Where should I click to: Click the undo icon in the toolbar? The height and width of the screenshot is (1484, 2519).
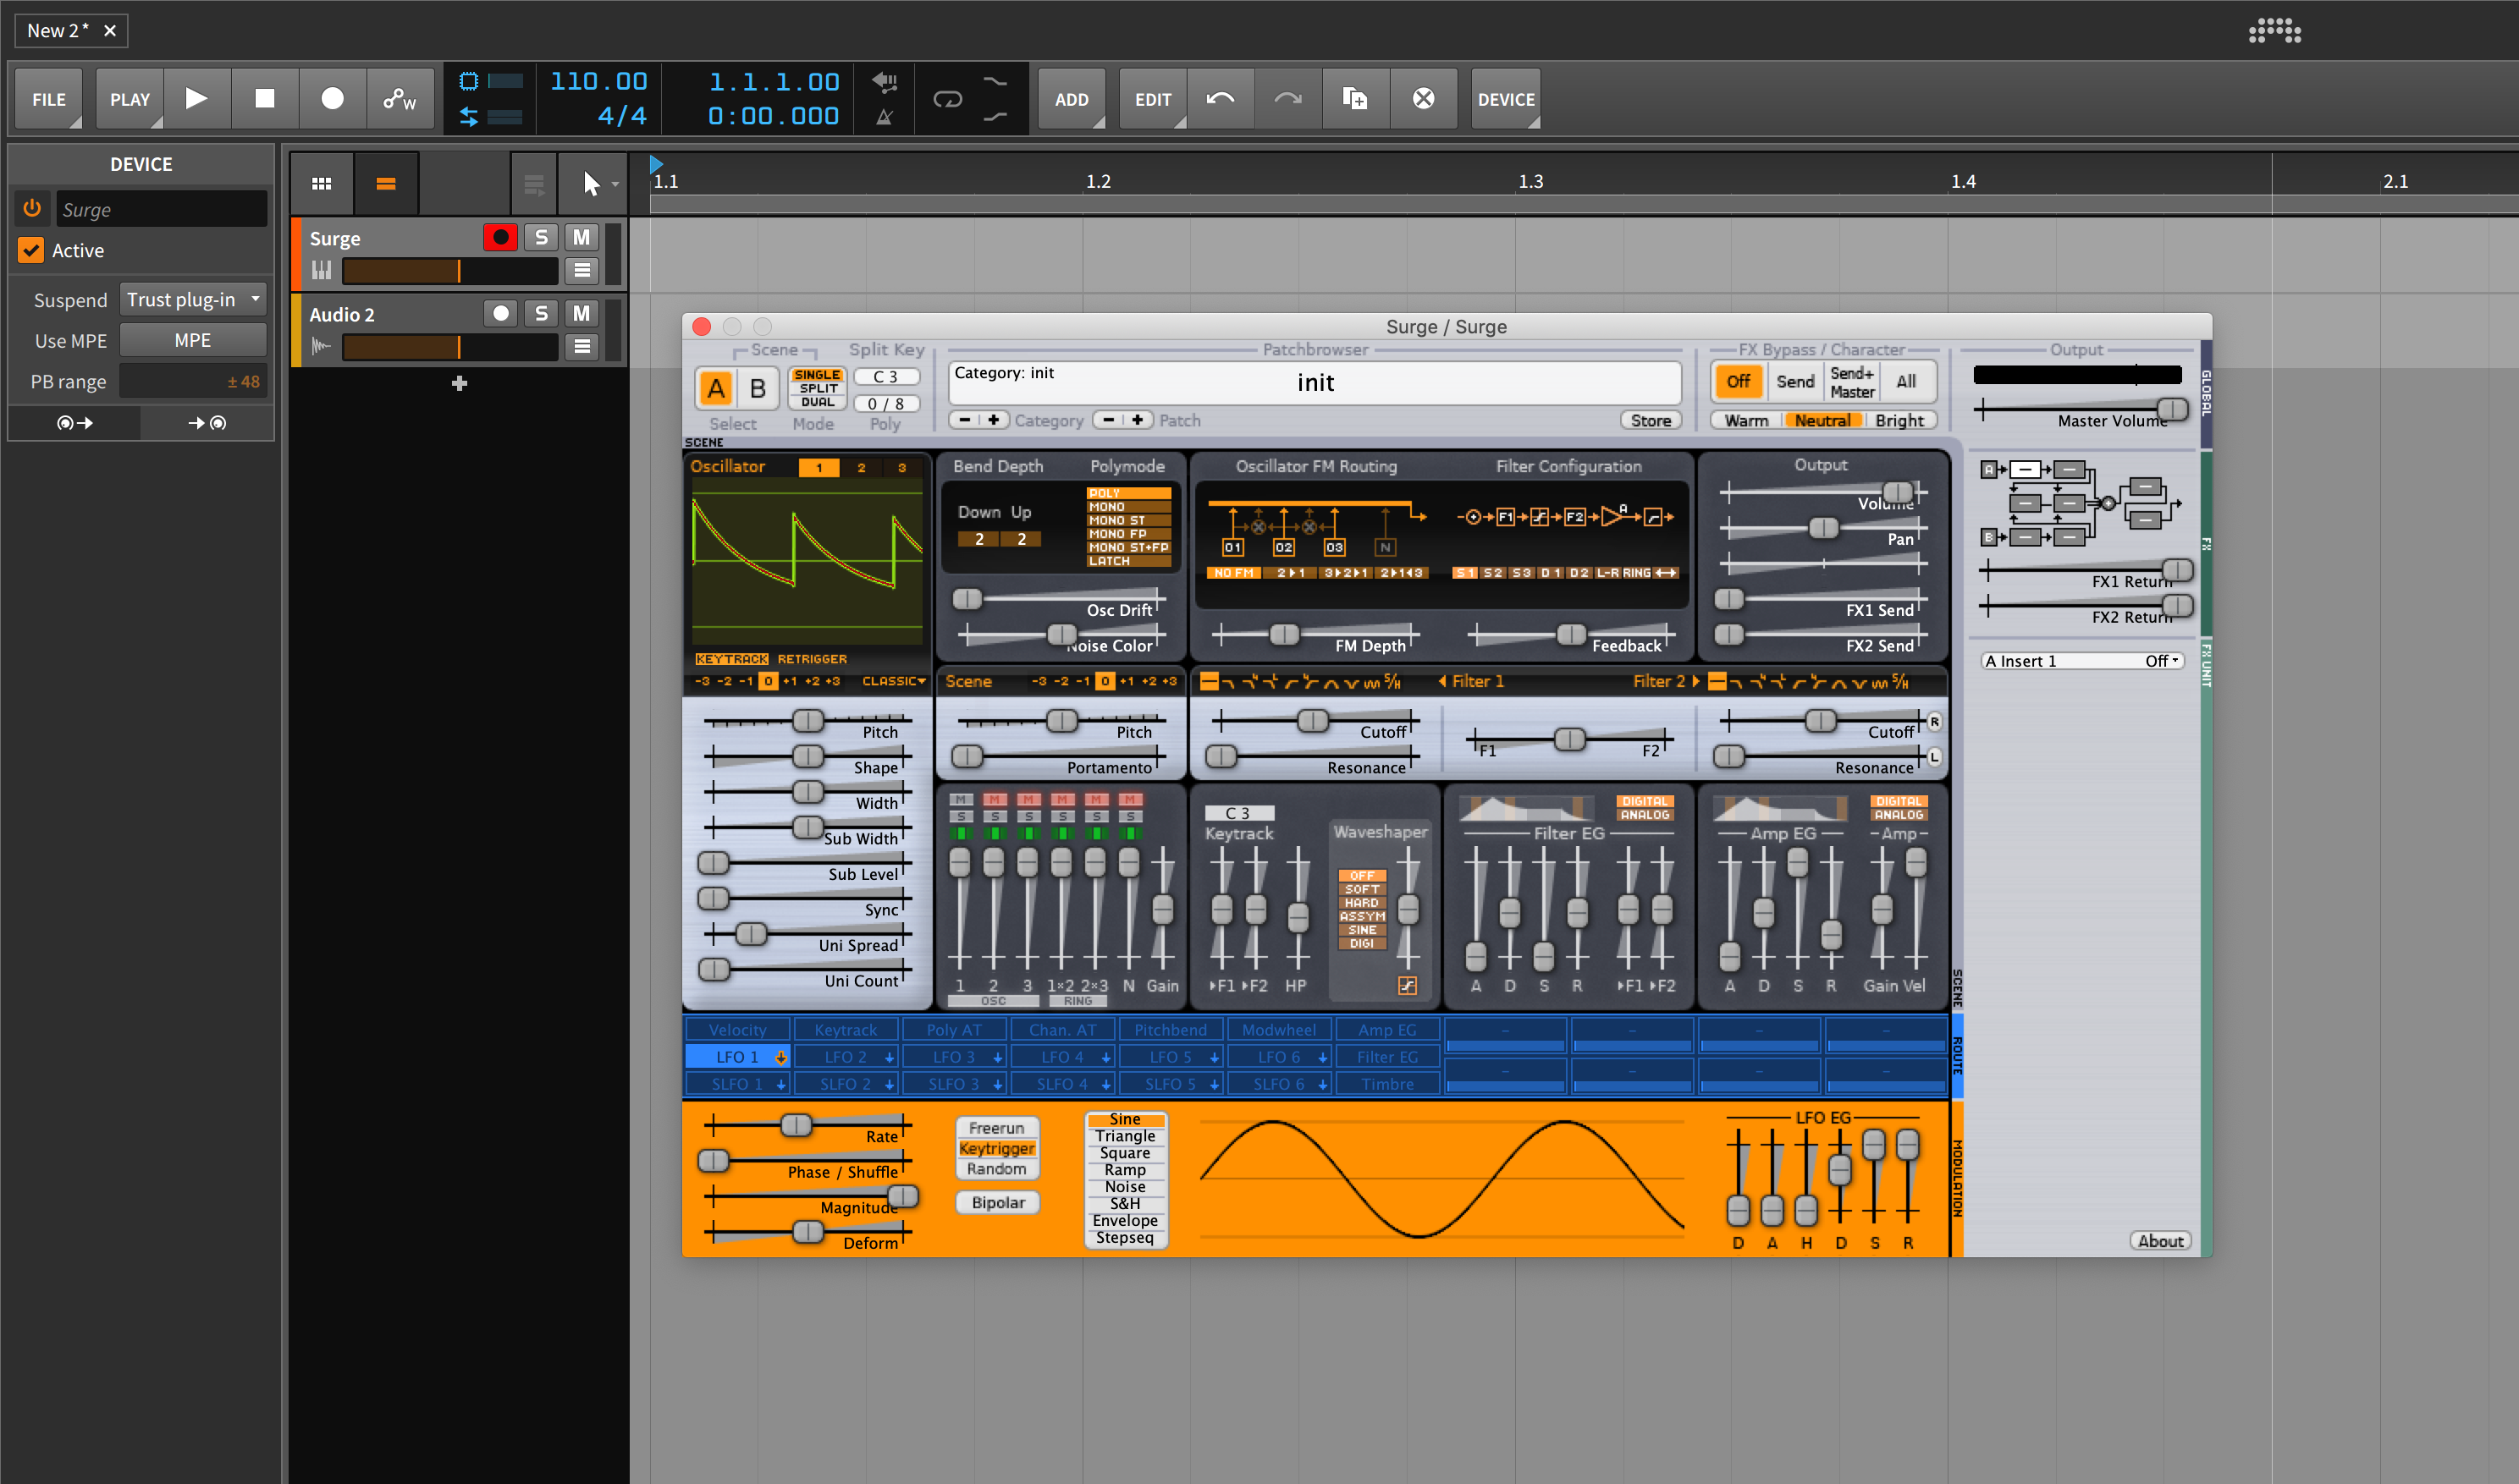pos(1221,98)
